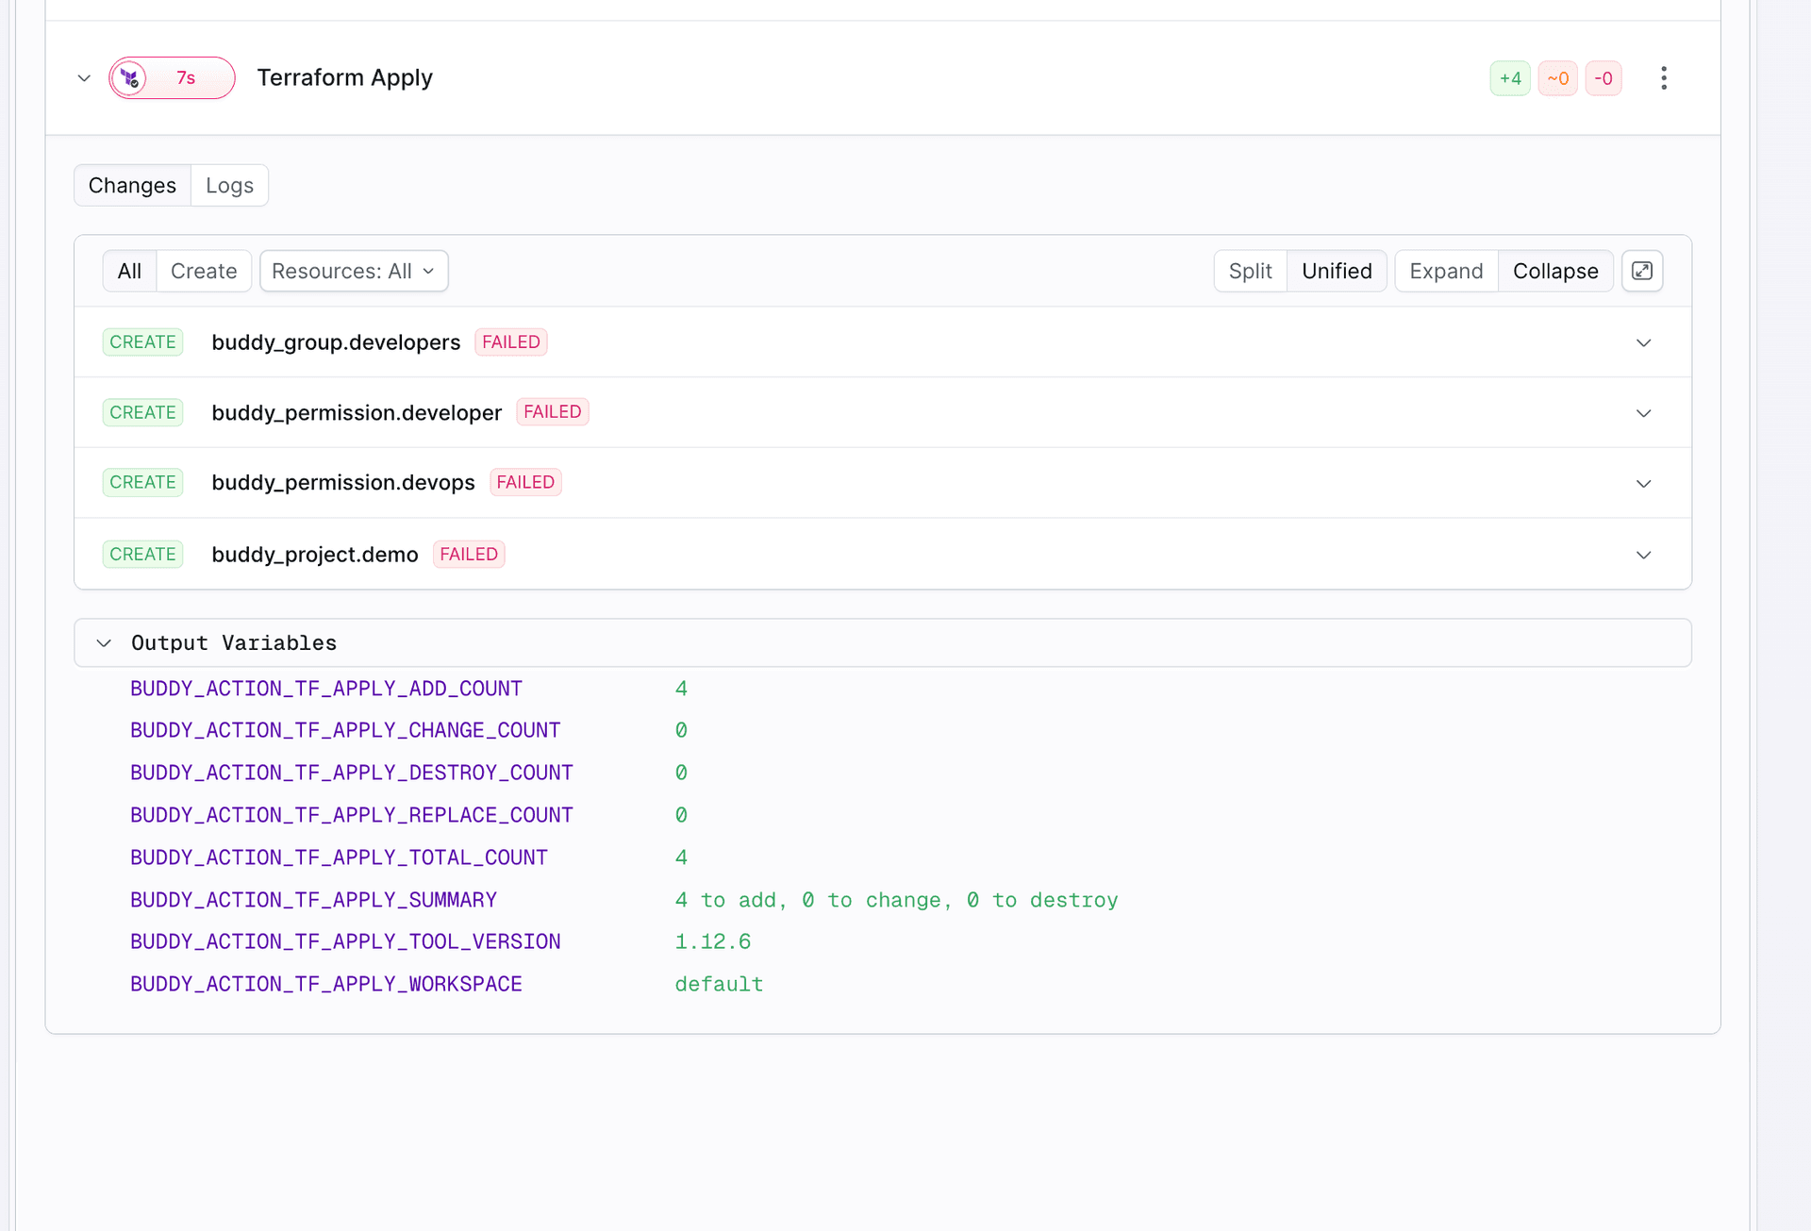Open changes in fullscreen view icon
The image size is (1811, 1231).
coord(1642,272)
